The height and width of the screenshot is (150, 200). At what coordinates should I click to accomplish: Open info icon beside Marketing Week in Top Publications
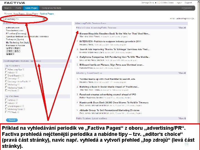pos(24,87)
